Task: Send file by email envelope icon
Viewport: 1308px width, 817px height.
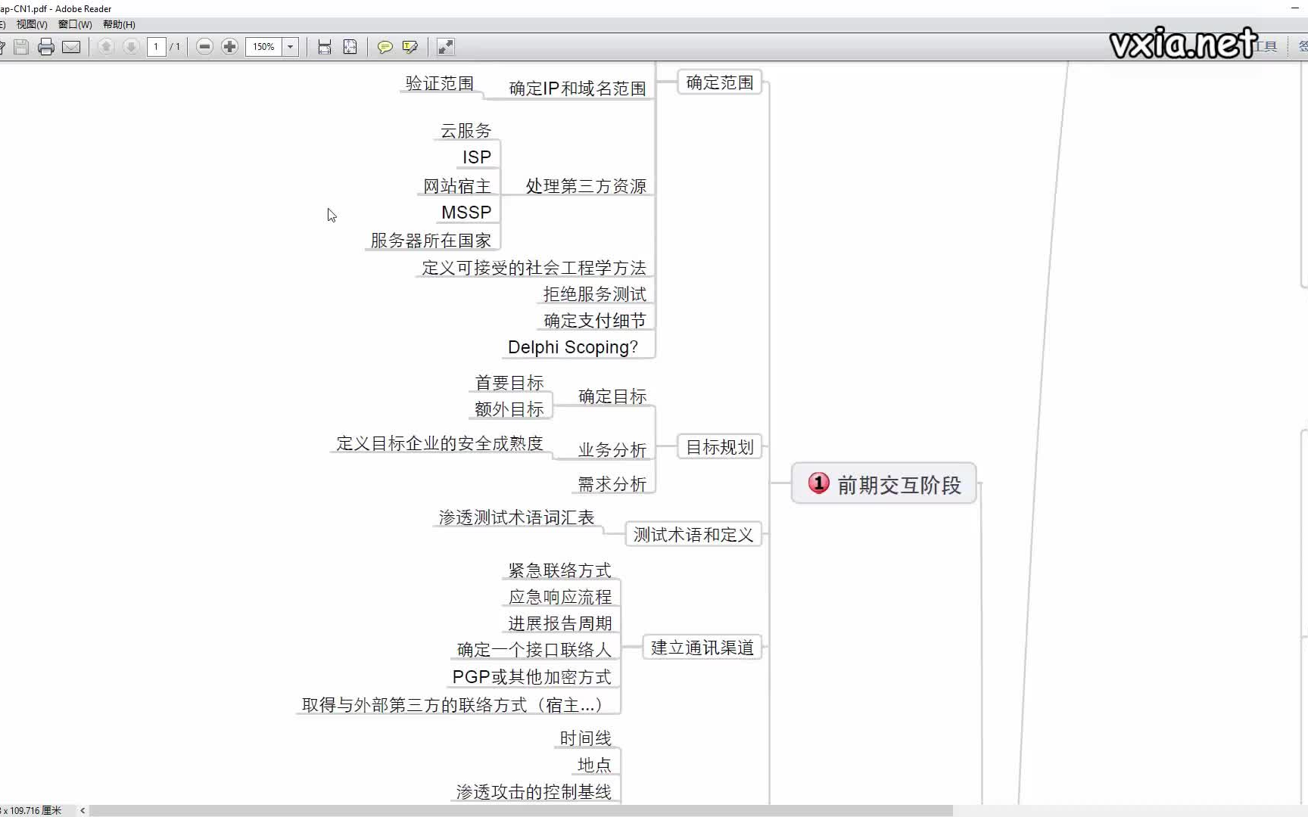Action: (71, 47)
